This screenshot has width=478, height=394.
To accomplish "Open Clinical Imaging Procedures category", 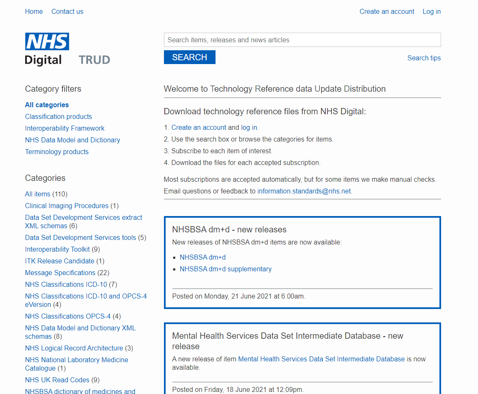I will point(66,206).
